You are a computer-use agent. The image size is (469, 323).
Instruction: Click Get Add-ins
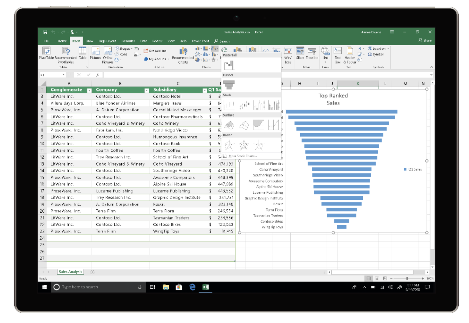point(155,51)
